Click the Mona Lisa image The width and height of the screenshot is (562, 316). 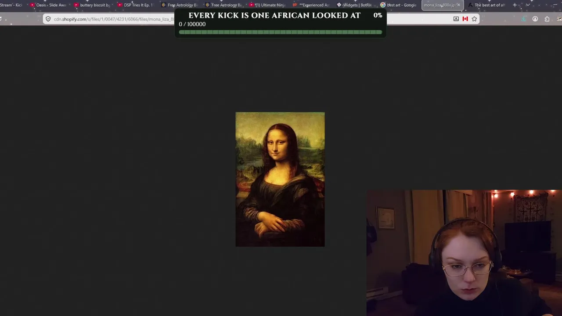(280, 179)
